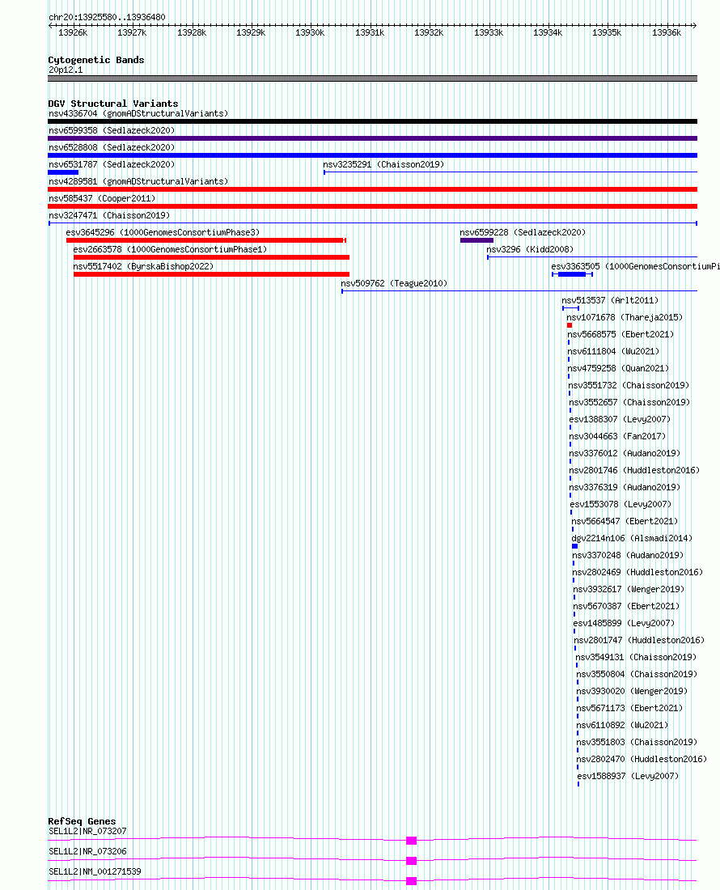720x890 pixels.
Task: Click the 13931k ruler tick label
Action: 370,33
